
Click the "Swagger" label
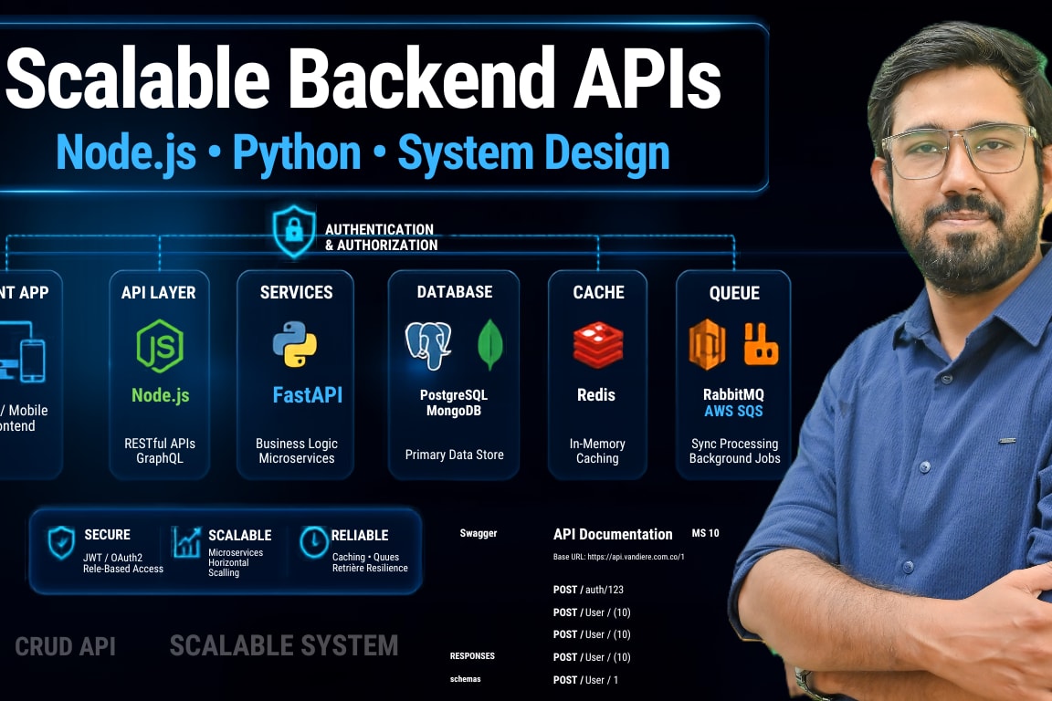479,533
